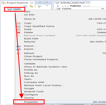
Task: Expand the Hello project tree node
Action: tap(5, 9)
